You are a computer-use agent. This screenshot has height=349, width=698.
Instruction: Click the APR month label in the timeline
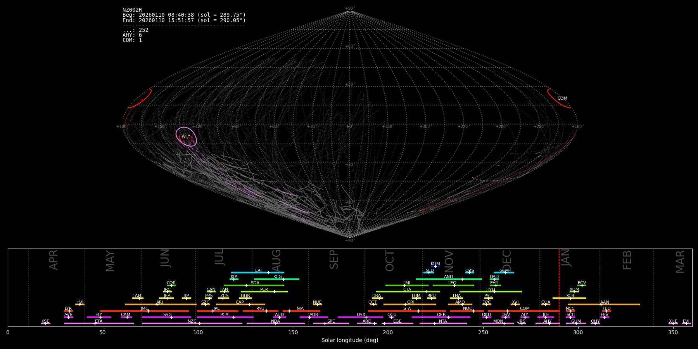coord(54,260)
